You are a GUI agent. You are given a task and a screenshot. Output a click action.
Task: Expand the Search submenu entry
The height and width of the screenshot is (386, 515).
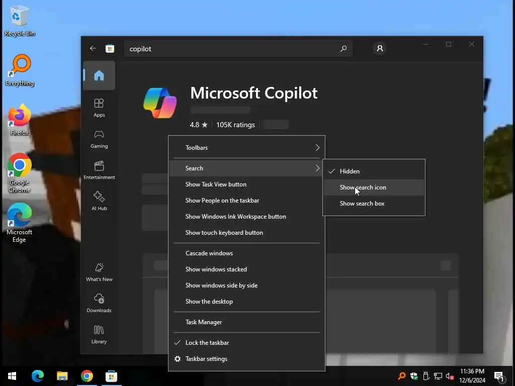[246, 168]
